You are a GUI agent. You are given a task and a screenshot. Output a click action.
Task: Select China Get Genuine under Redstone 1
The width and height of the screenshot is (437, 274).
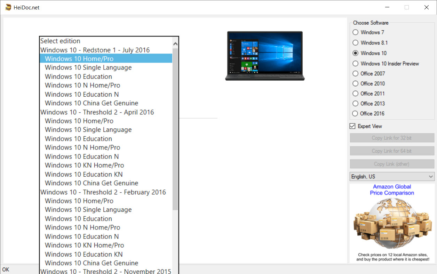click(106, 103)
